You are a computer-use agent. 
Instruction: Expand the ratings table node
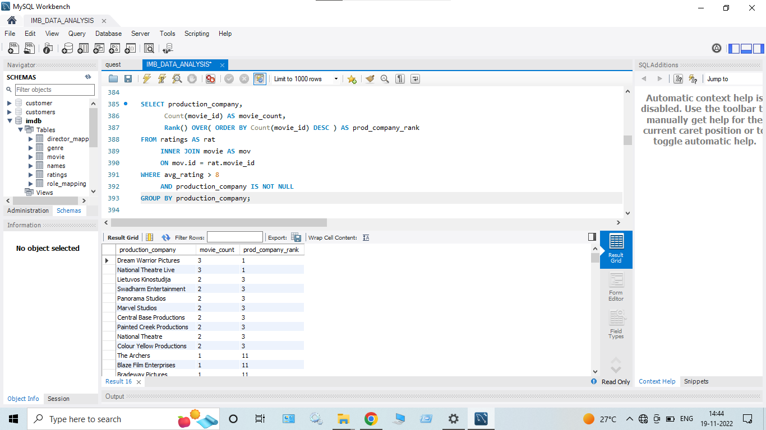(x=31, y=175)
